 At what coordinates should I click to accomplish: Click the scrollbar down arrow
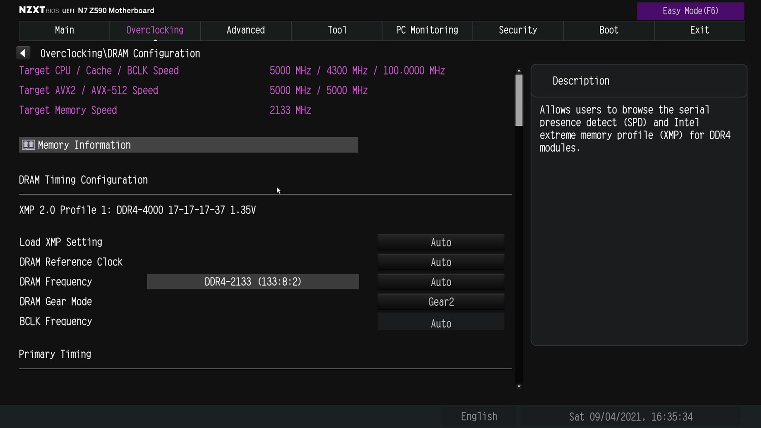pos(519,386)
